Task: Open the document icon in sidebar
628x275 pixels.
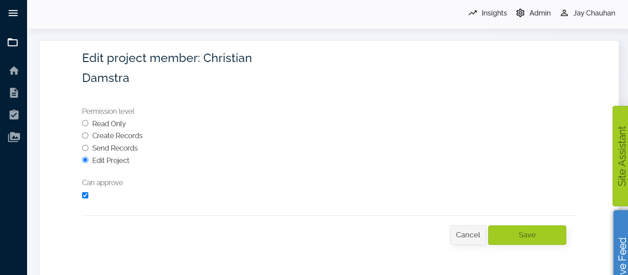Action: pos(14,93)
